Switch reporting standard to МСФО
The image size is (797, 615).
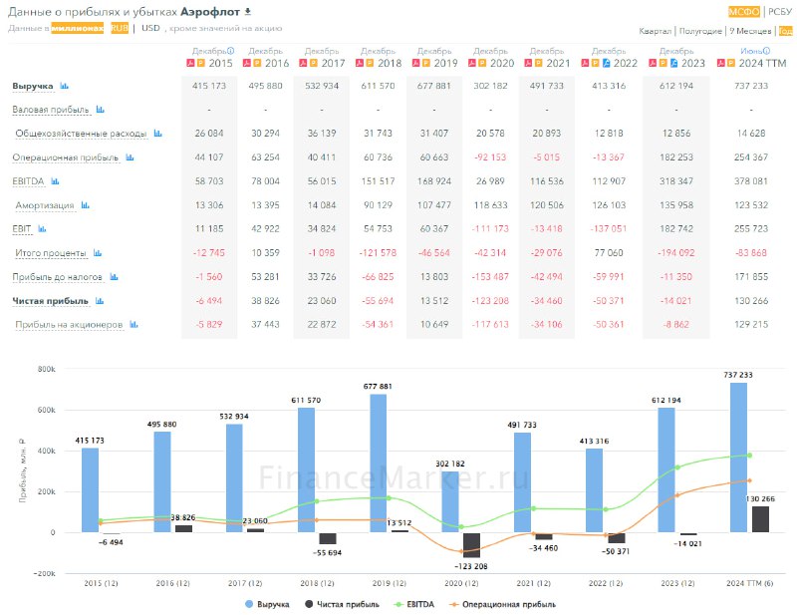tap(743, 12)
